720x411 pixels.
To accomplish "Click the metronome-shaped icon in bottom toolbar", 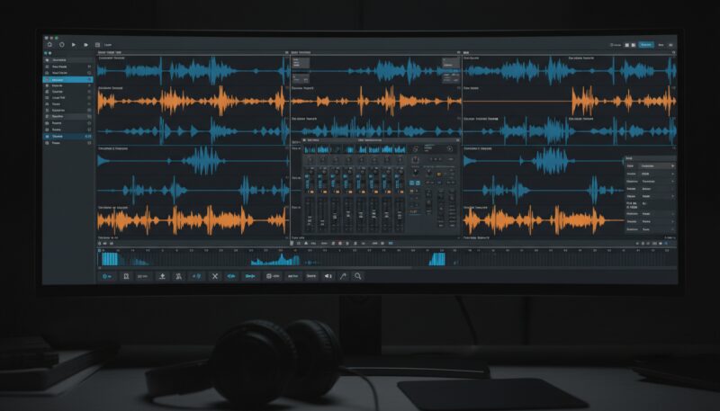I will click(x=126, y=276).
